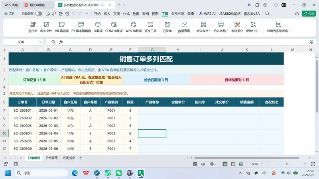Toggle the 自动保存 auto-save switch
Image resolution: width=319 pixels, height=179 pixels.
(38, 14)
